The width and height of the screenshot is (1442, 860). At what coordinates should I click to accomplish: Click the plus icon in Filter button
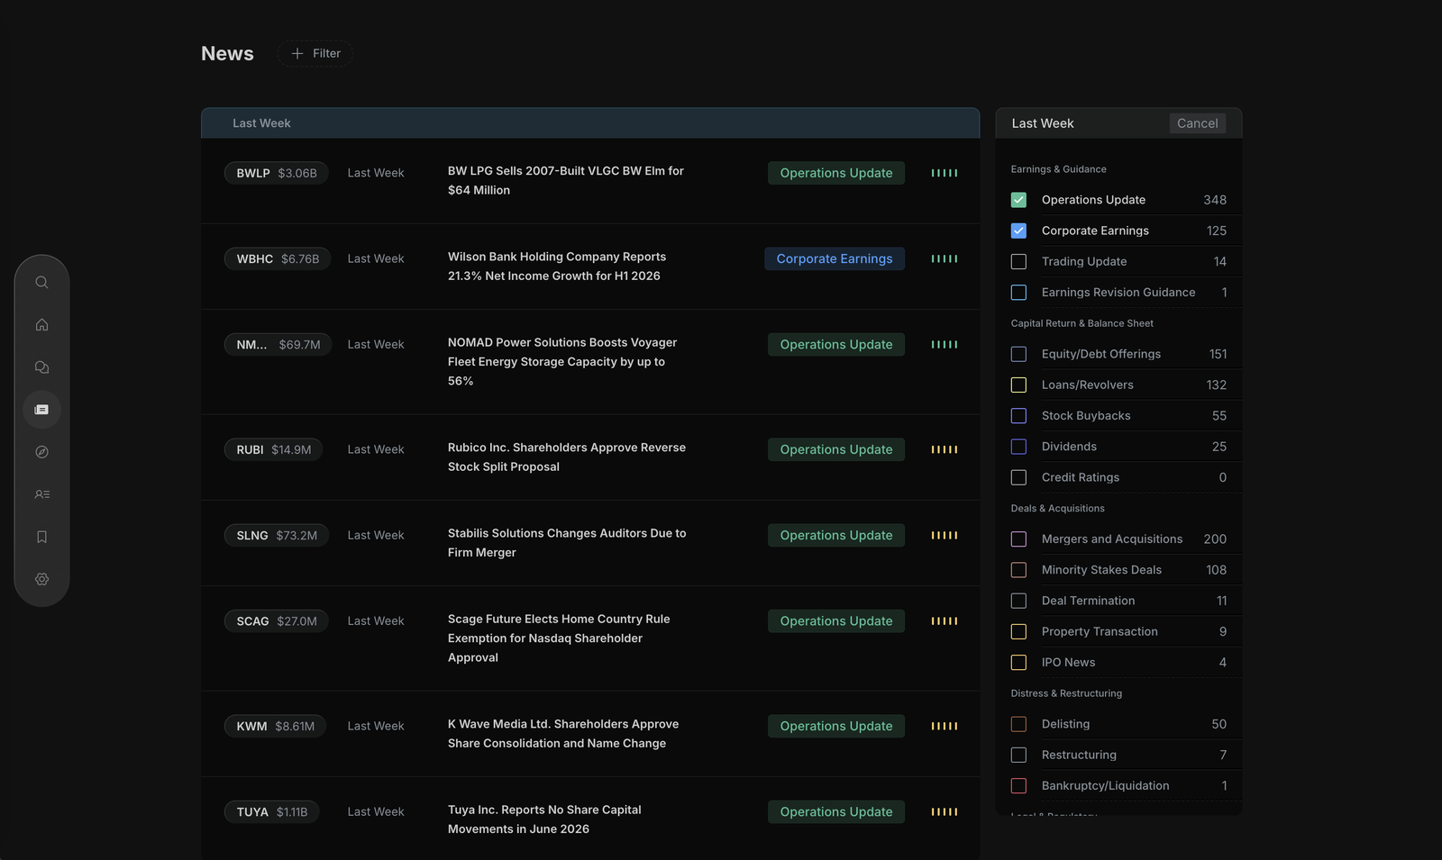[x=297, y=53]
